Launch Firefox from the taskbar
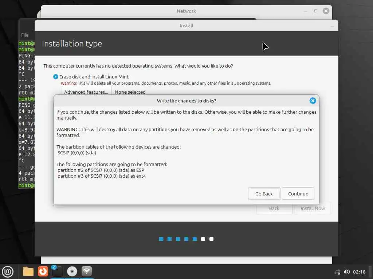The image size is (373, 279). pyautogui.click(x=43, y=271)
